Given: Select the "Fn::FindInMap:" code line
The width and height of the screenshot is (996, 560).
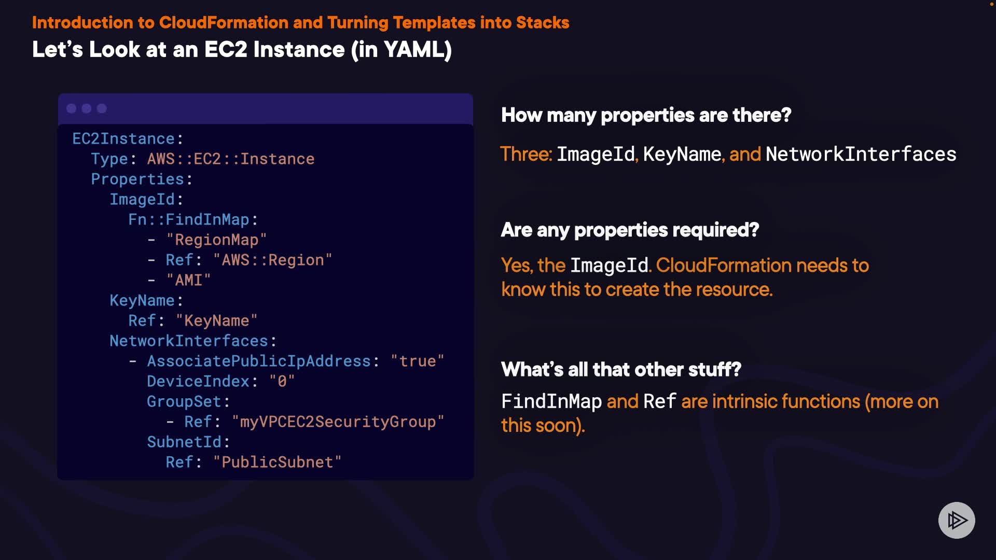Looking at the screenshot, I should (x=193, y=220).
